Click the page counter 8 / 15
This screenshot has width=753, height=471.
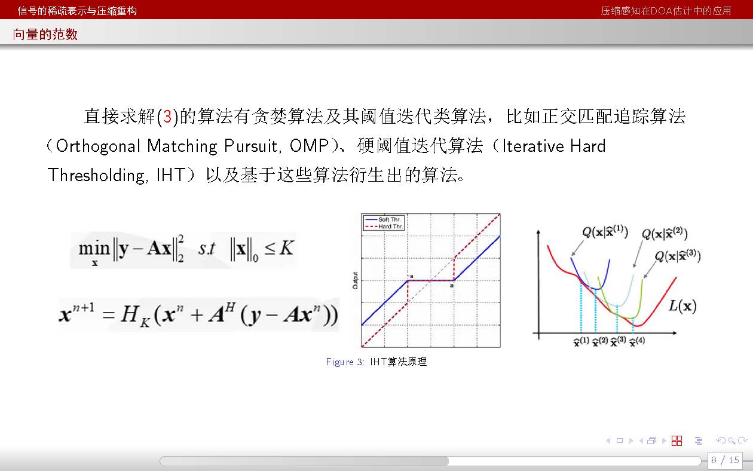tap(726, 460)
